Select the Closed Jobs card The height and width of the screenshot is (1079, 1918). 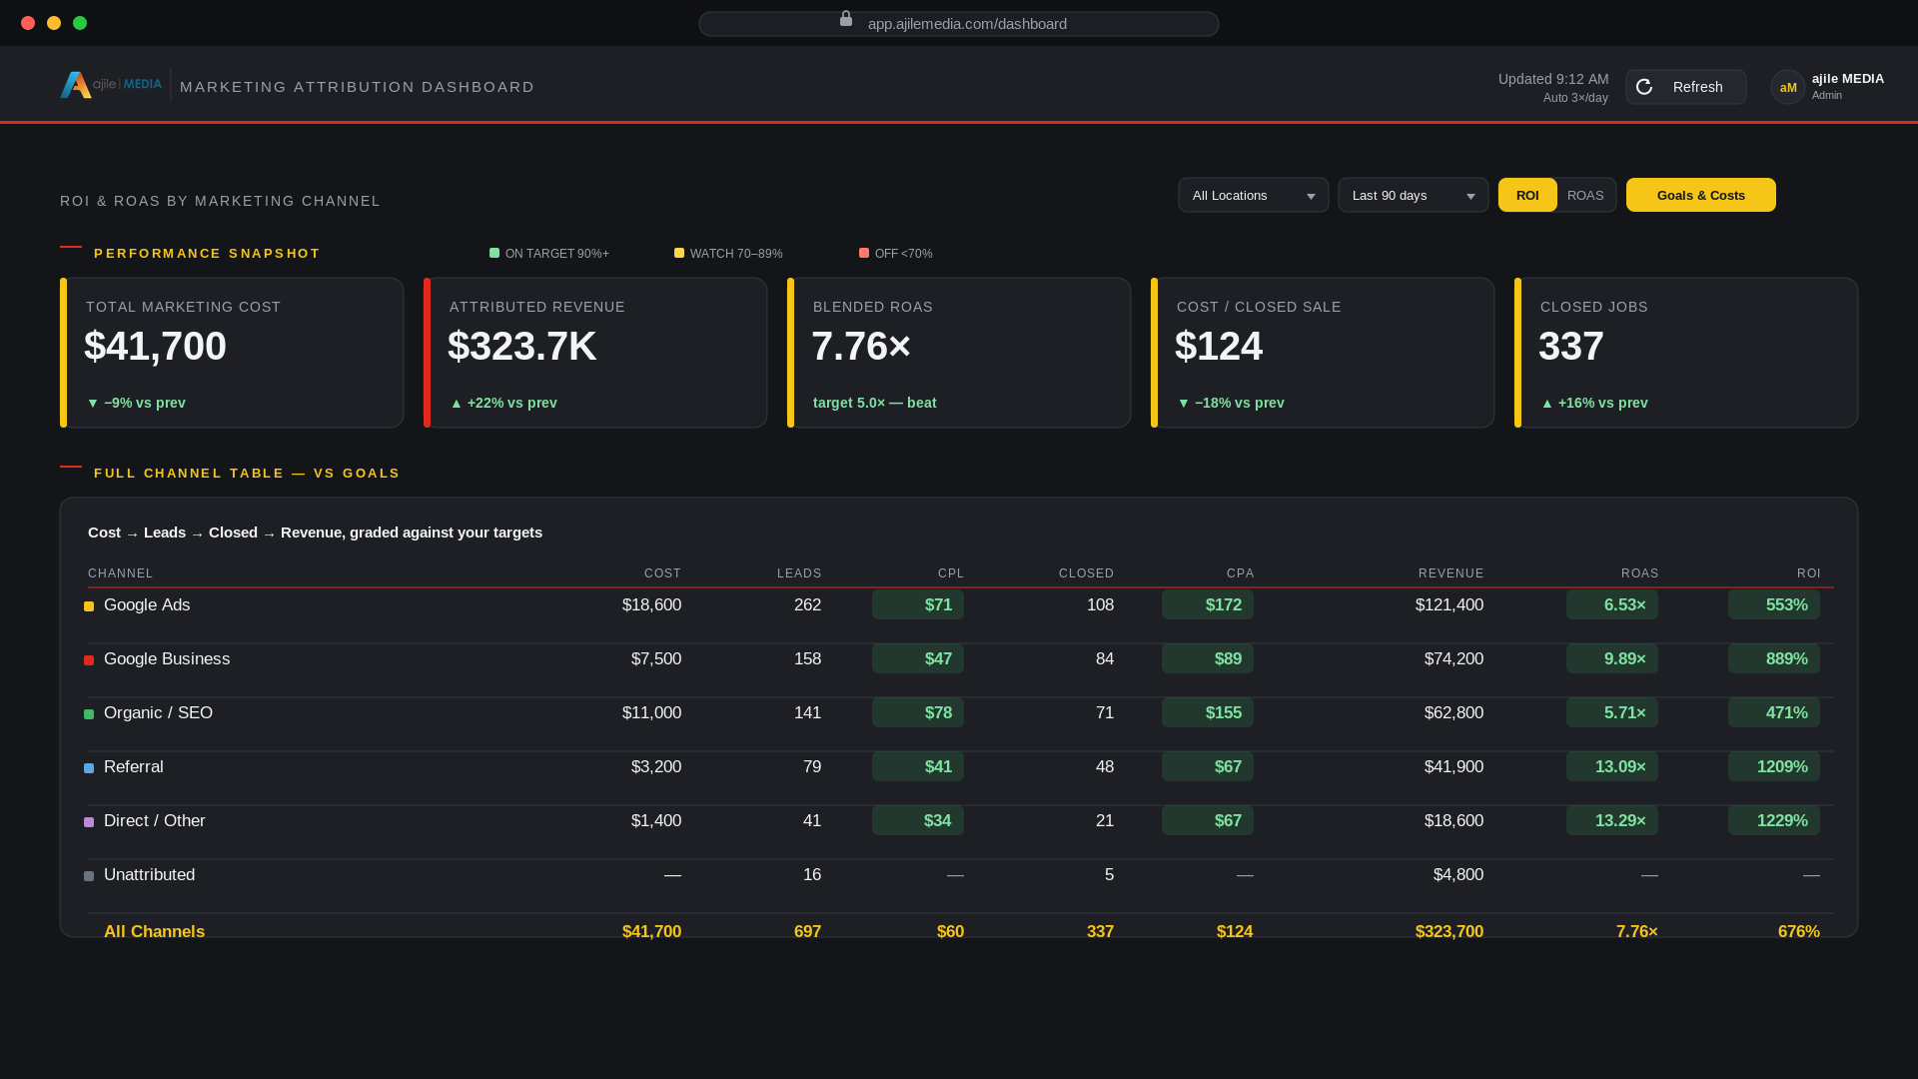click(1686, 353)
